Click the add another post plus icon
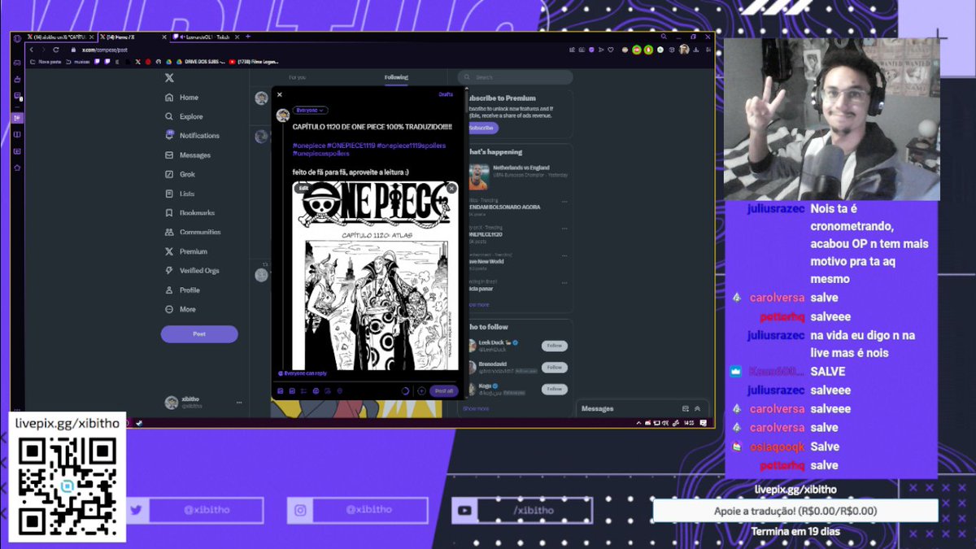The height and width of the screenshot is (549, 976). pyautogui.click(x=421, y=391)
